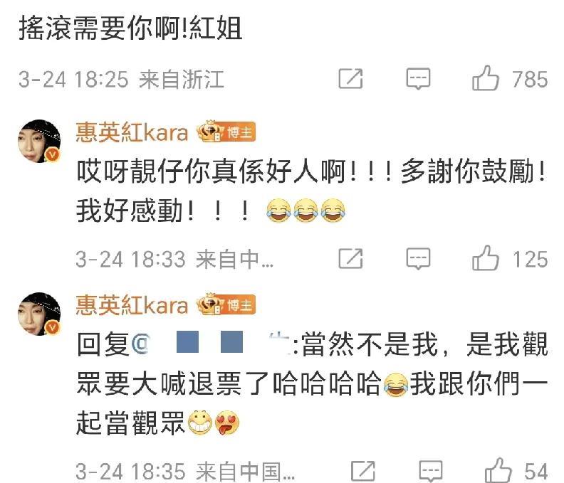Open first 惠英紅kara profile avatar

pos(39,142)
